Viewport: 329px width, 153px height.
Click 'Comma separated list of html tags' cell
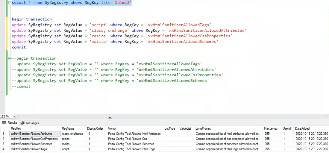pyautogui.click(x=228, y=149)
